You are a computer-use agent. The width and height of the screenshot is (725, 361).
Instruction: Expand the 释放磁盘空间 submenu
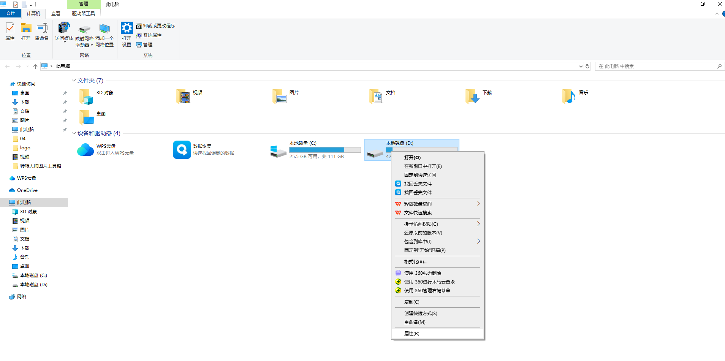coord(478,204)
